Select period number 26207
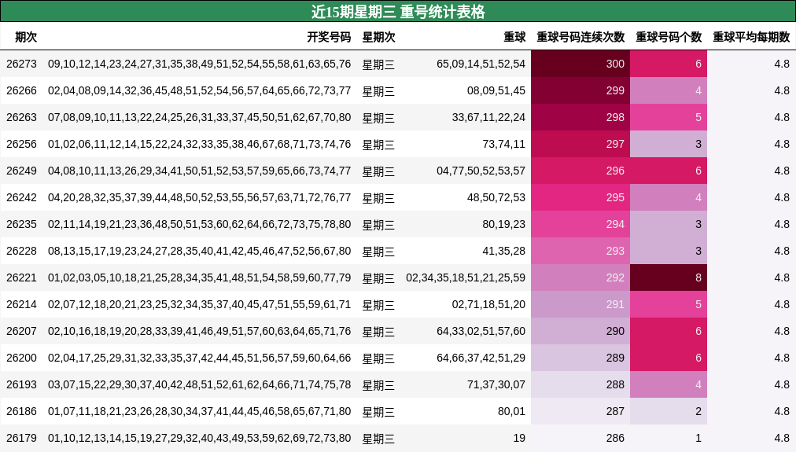Viewport: 796px width, 452px height. coord(21,331)
